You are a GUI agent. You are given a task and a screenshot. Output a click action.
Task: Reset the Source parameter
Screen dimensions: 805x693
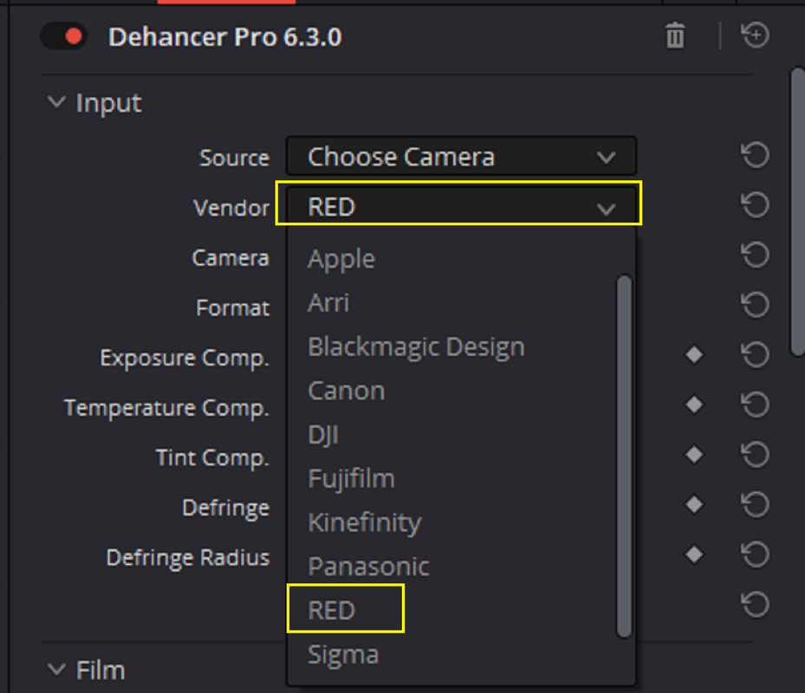click(x=756, y=155)
